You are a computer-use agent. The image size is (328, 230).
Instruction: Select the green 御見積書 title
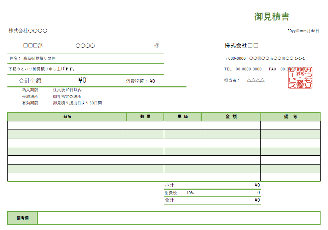[x=272, y=17]
